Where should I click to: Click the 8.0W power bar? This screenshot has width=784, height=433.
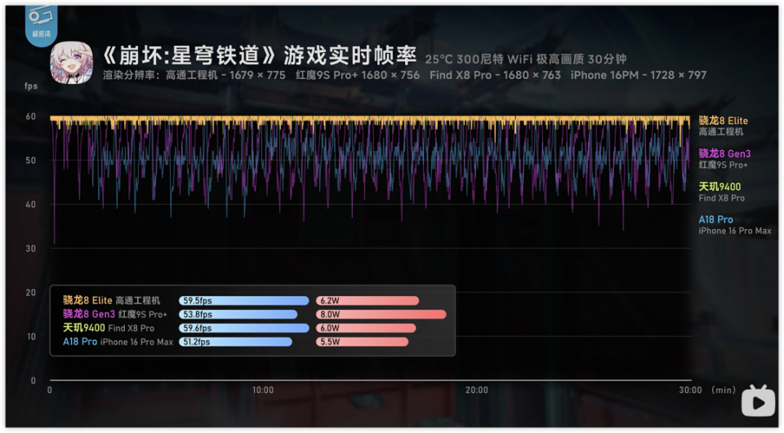381,315
